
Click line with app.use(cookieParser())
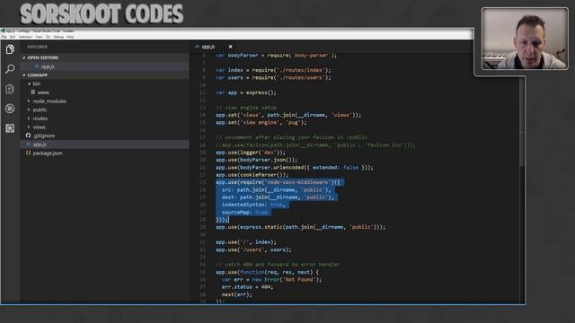click(252, 175)
